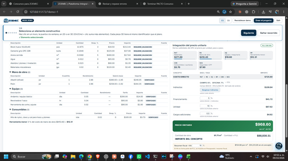Select the ZOEMEC Plataforma Integral tab

click(73, 4)
